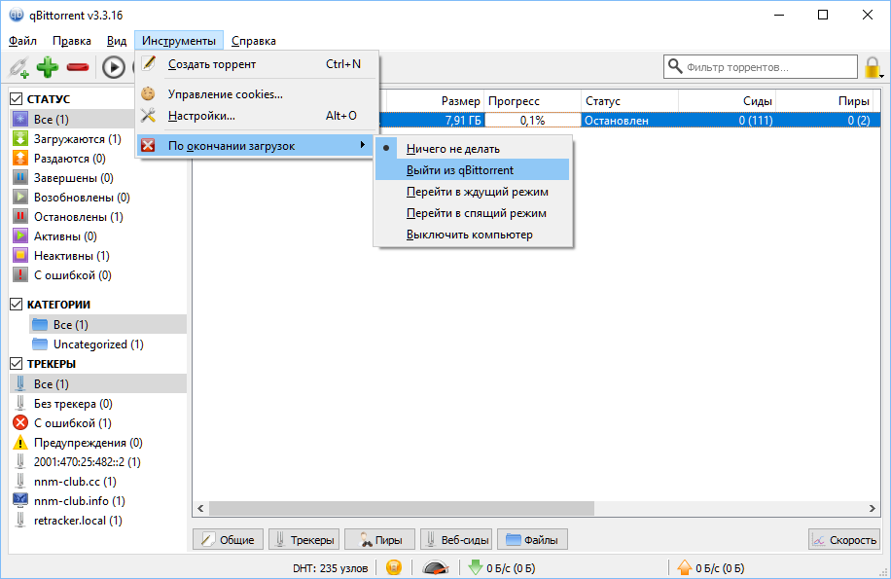Switch to the 'Общие' bottom tab
Viewport: 891px width, 579px height.
click(228, 540)
